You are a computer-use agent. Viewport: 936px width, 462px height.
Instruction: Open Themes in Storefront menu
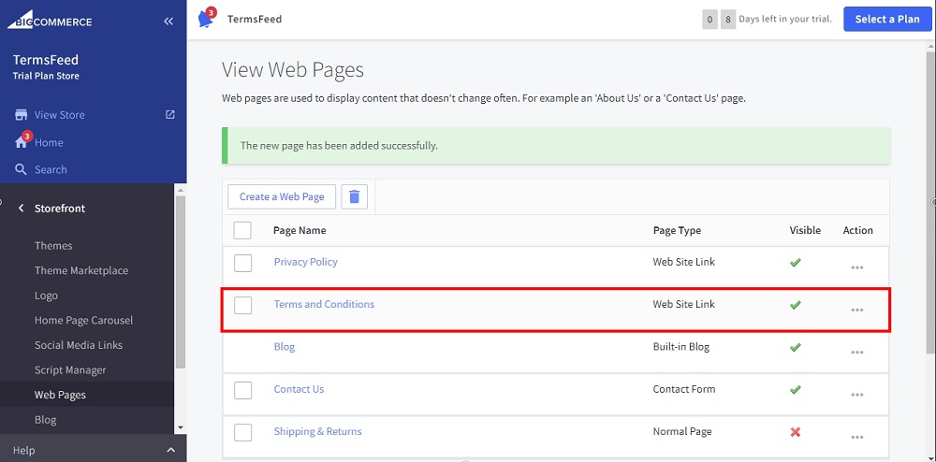point(53,246)
